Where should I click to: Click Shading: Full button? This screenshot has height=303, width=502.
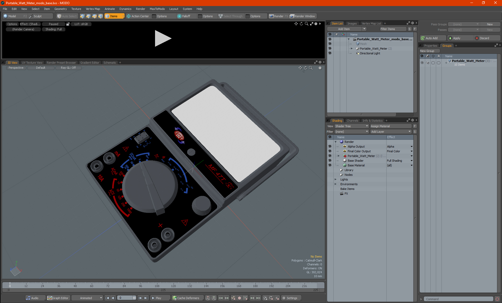pyautogui.click(x=54, y=29)
